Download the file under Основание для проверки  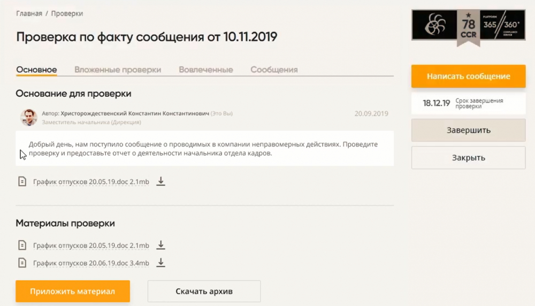click(160, 181)
